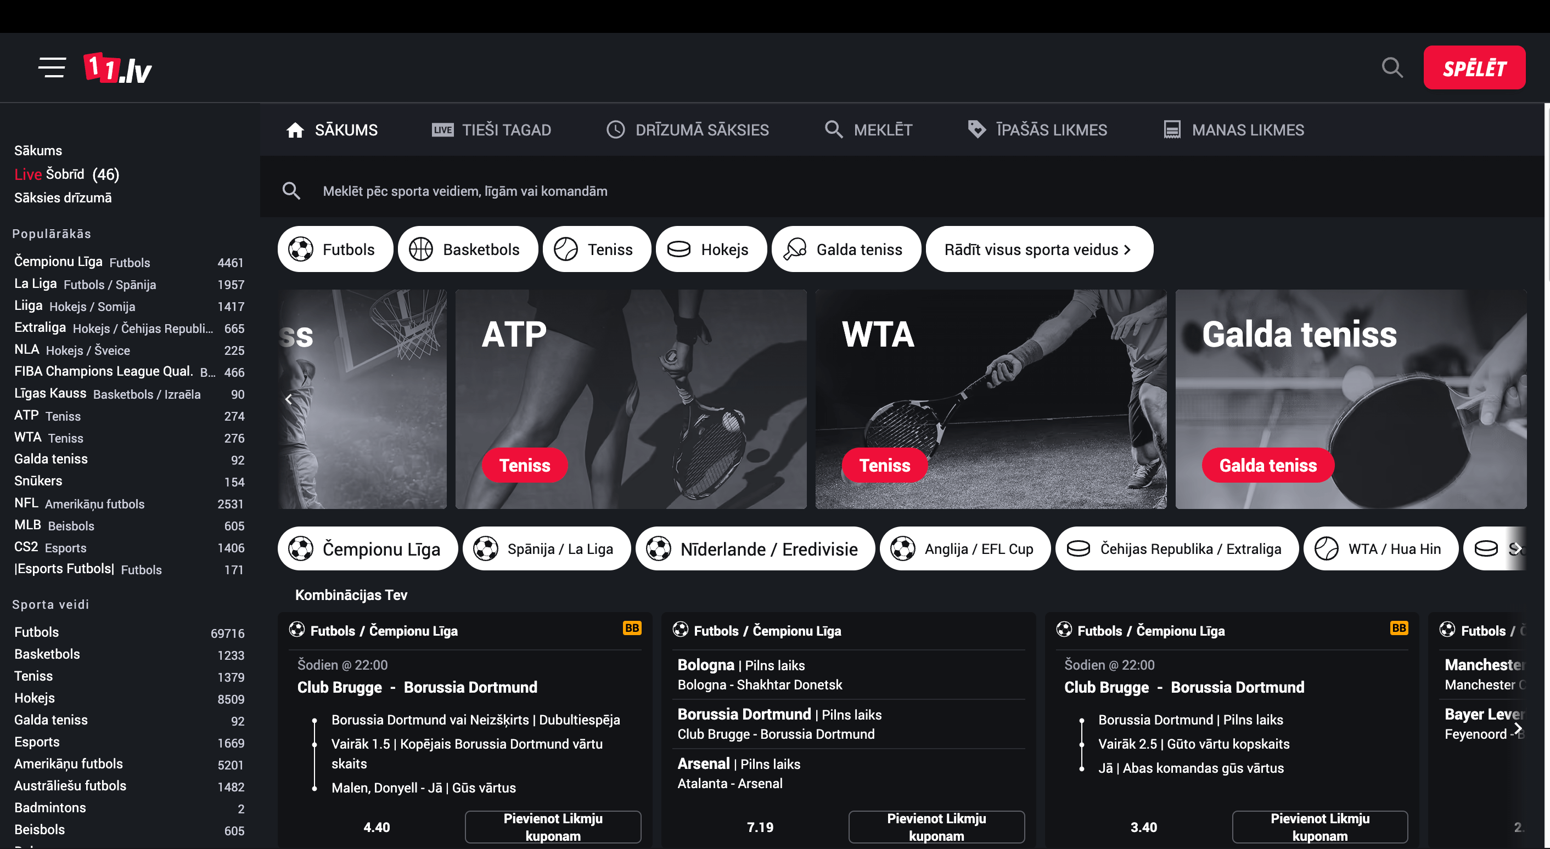1550x849 pixels.
Task: Select the Galda teniss sport chip
Action: [x=845, y=249]
